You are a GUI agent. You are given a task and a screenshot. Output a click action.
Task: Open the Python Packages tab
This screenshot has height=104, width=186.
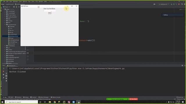click(x=43, y=97)
